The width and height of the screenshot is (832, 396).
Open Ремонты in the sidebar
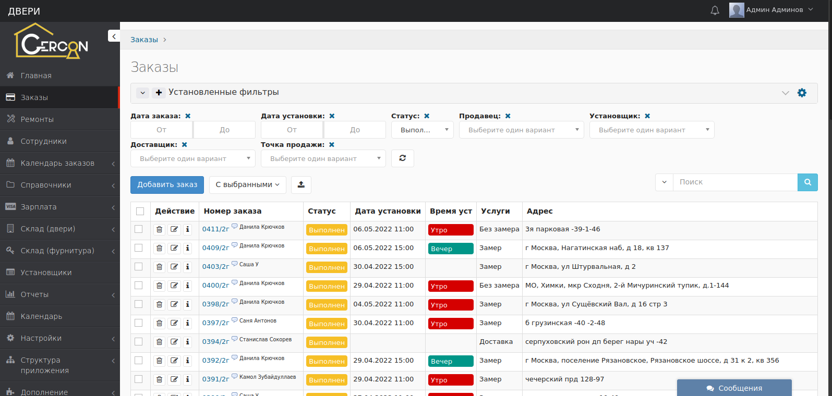37,119
